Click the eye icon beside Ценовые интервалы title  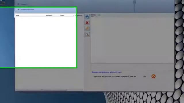click(18, 9)
